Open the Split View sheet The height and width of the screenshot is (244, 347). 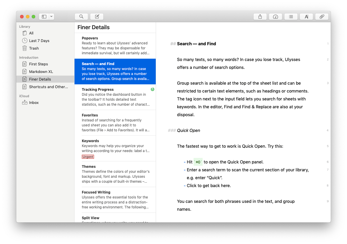point(115,218)
